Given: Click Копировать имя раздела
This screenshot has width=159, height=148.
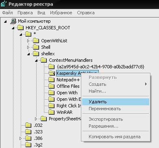Looking at the screenshot, I should point(115,137).
